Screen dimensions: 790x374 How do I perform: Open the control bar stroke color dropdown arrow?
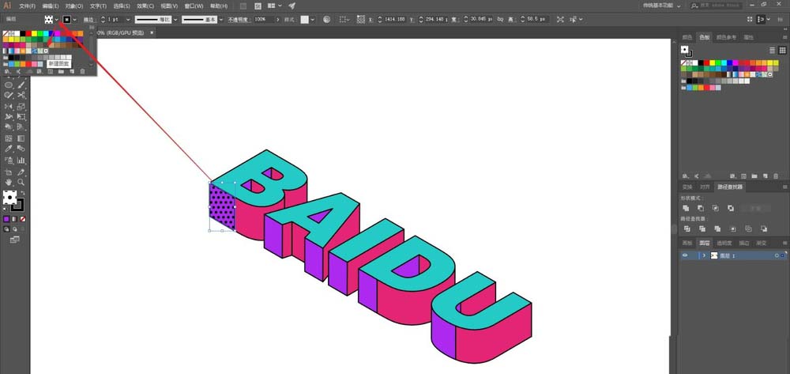tap(74, 19)
